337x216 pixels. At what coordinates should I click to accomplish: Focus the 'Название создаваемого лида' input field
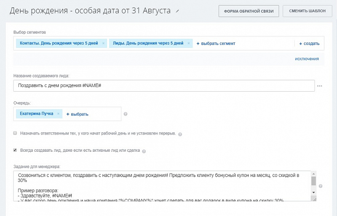(164, 86)
